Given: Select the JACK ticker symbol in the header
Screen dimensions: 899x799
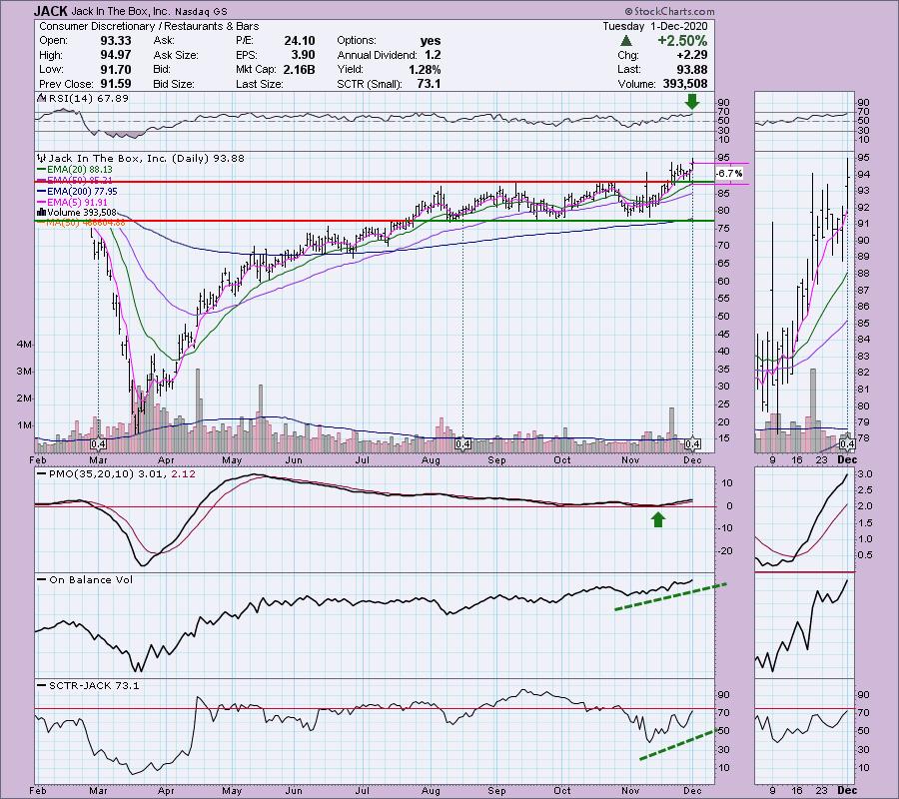Looking at the screenshot, I should tap(51, 11).
